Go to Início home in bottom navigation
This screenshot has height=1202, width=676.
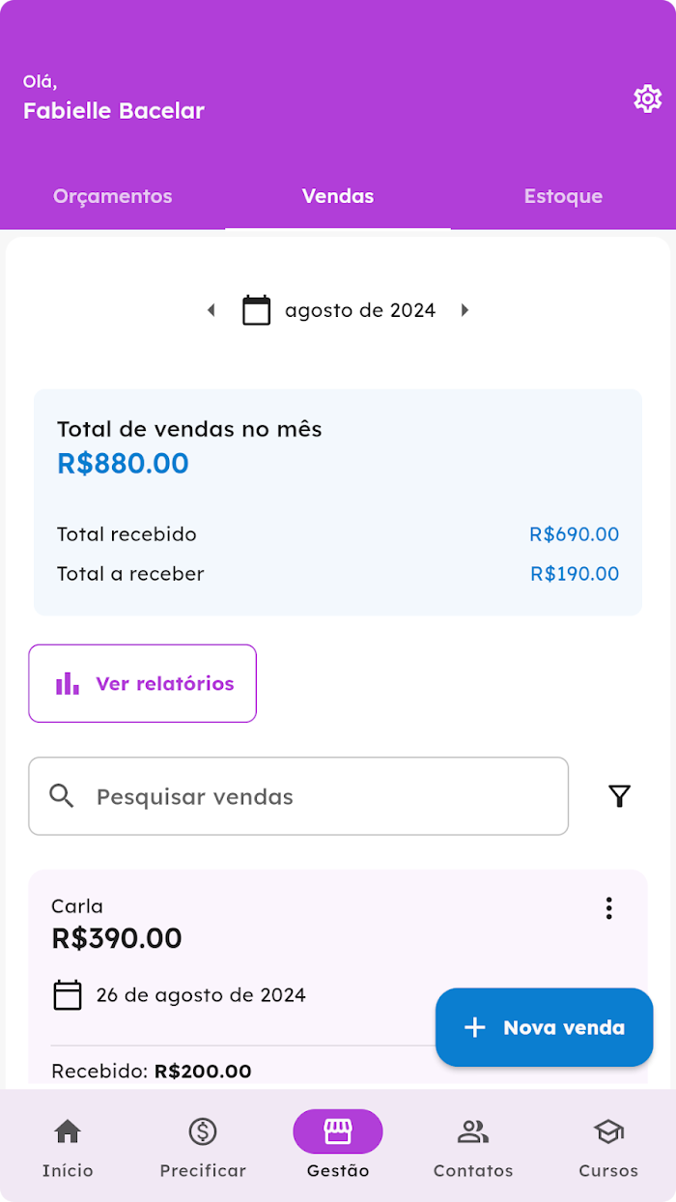68,1146
